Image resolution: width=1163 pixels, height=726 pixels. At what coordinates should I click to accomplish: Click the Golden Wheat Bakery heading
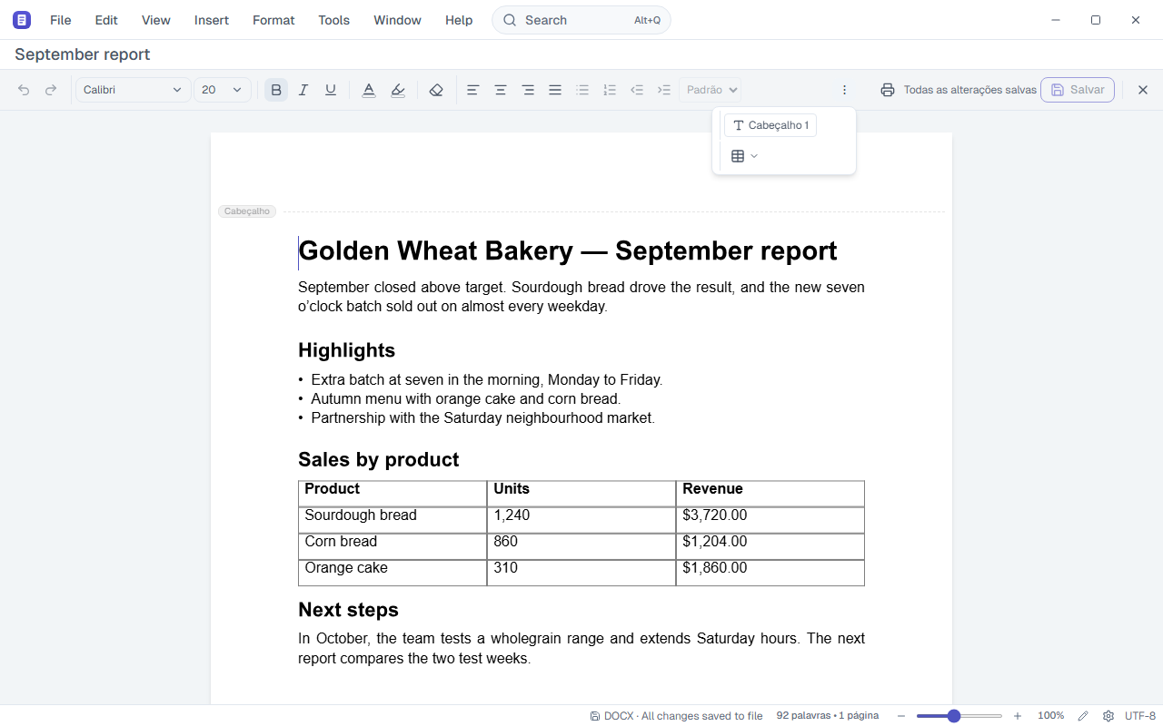568,251
